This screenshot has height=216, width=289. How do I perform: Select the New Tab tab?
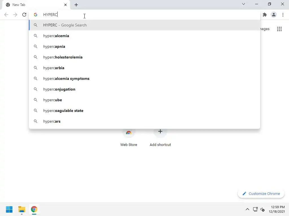(x=36, y=5)
